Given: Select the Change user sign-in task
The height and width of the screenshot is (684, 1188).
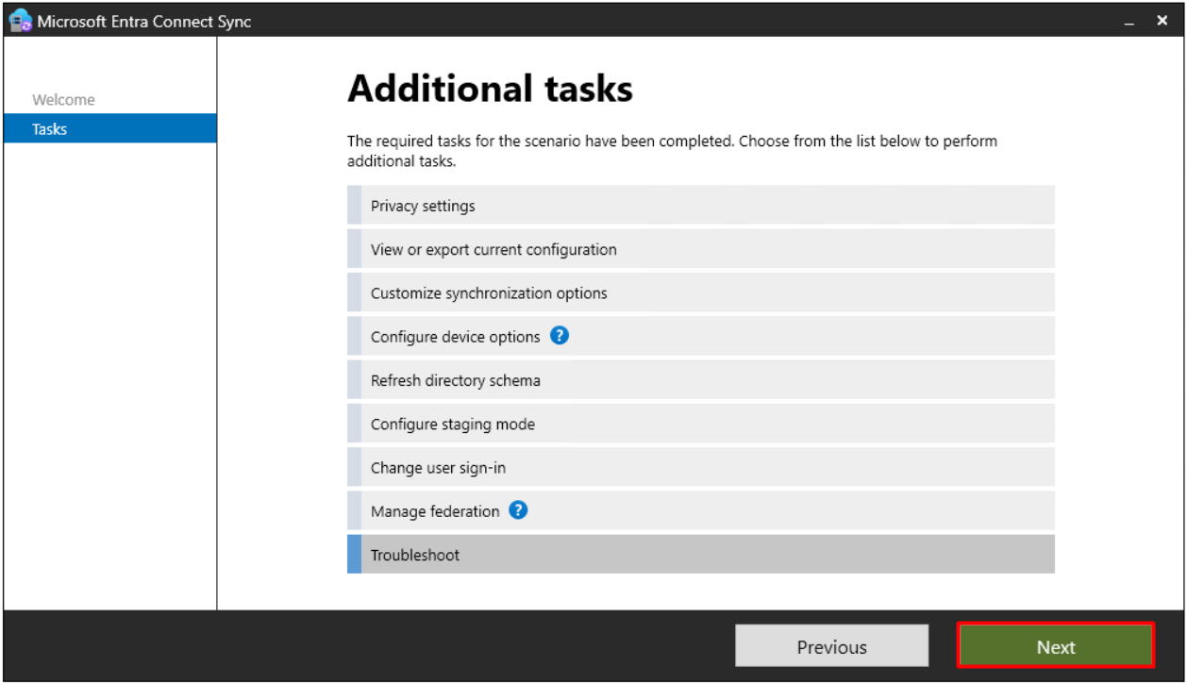Looking at the screenshot, I should pyautogui.click(x=701, y=467).
